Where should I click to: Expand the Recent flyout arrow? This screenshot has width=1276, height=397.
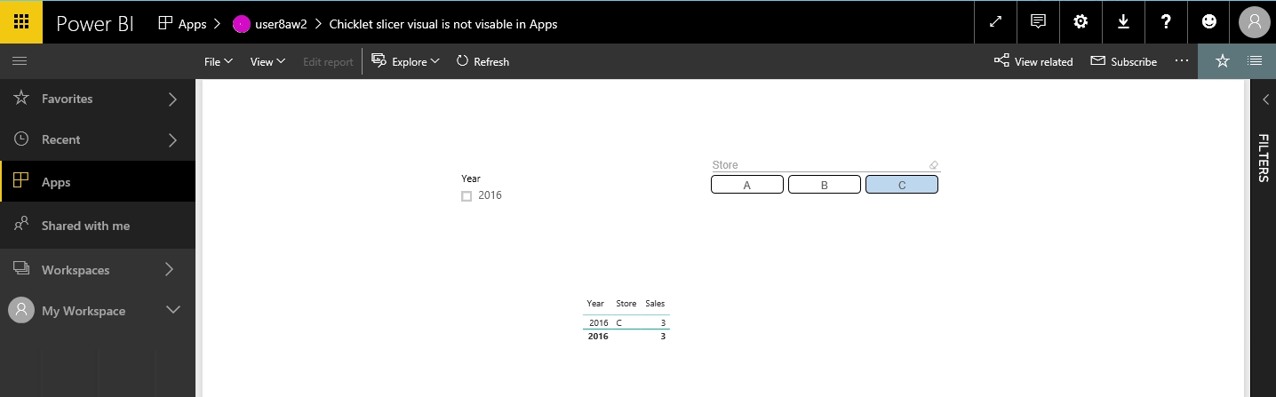click(x=172, y=139)
